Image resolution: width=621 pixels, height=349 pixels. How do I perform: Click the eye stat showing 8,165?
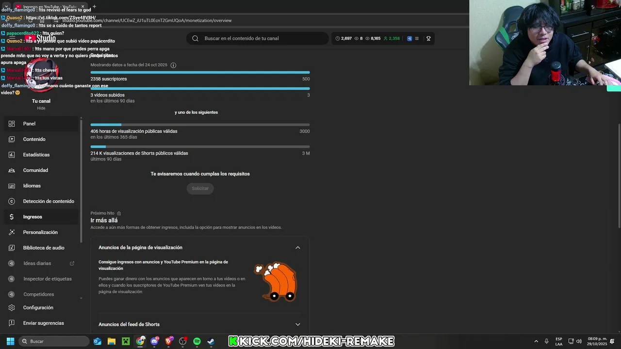[373, 38]
